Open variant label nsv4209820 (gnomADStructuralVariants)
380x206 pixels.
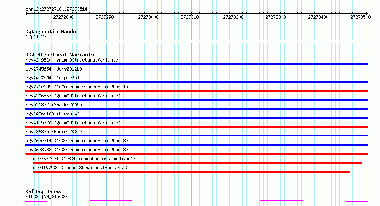(73, 60)
